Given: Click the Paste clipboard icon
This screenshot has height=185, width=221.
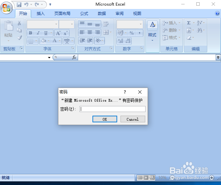Looking at the screenshot, I should (8, 26).
